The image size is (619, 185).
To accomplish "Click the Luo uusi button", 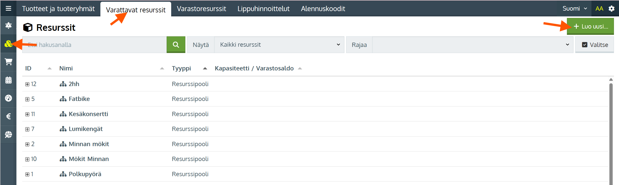I will pyautogui.click(x=590, y=26).
